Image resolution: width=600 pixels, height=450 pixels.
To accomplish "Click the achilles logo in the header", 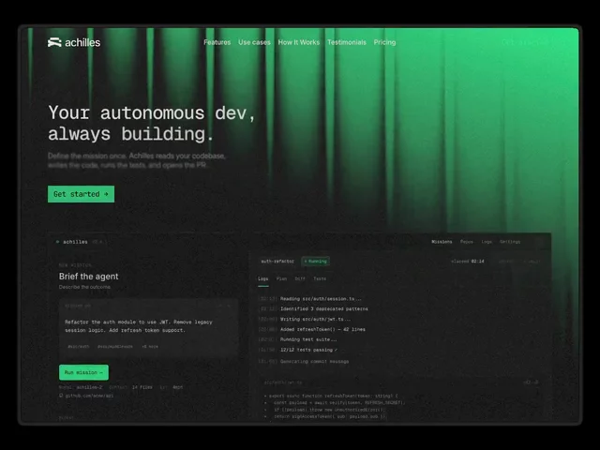I will click(x=74, y=42).
